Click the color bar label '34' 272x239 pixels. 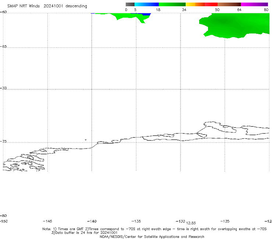[x=184, y=10]
